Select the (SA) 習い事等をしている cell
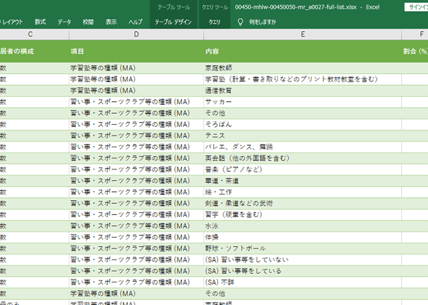 [x=302, y=271]
